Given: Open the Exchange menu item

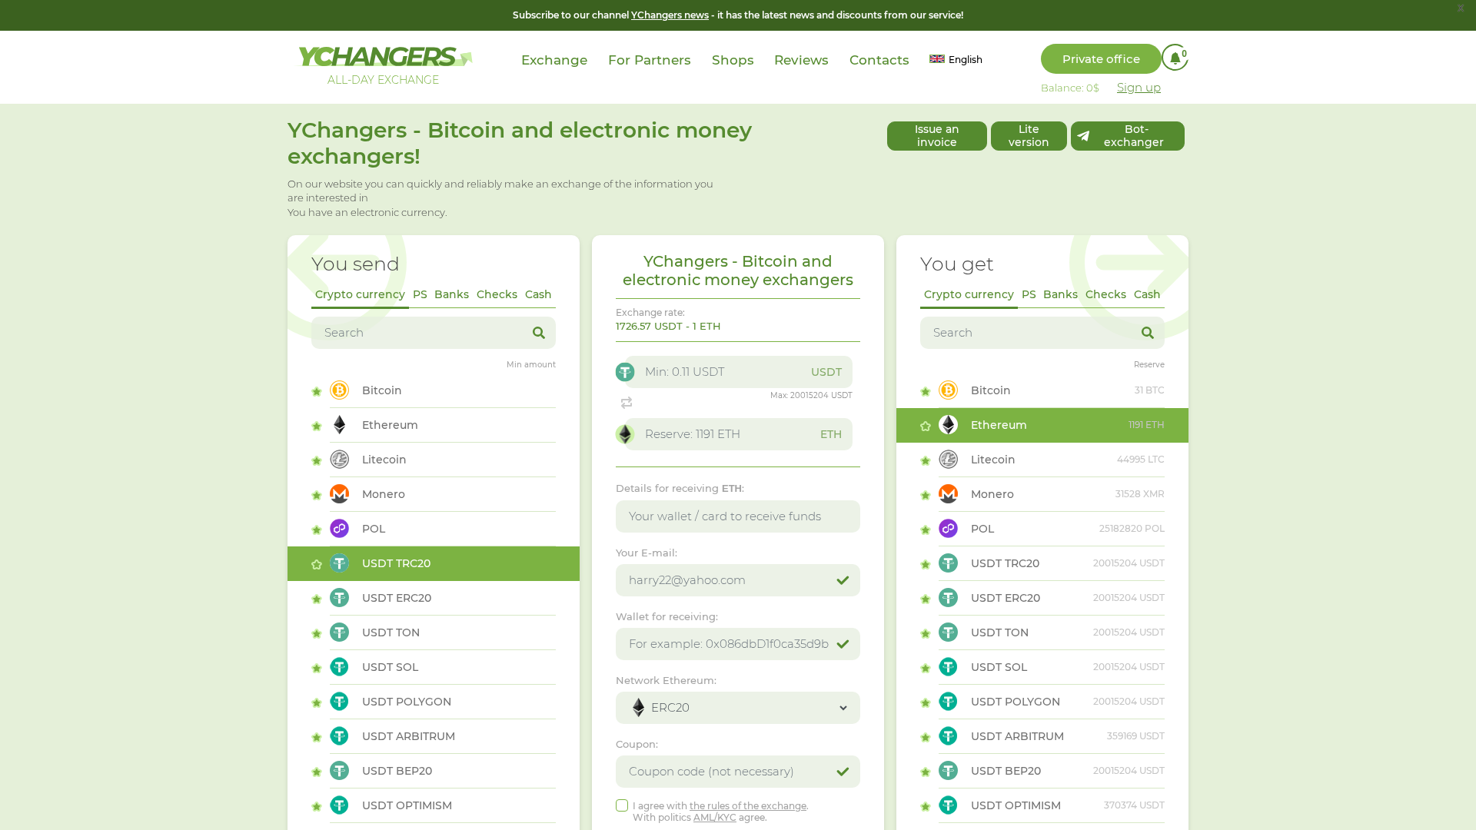Looking at the screenshot, I should point(554,60).
